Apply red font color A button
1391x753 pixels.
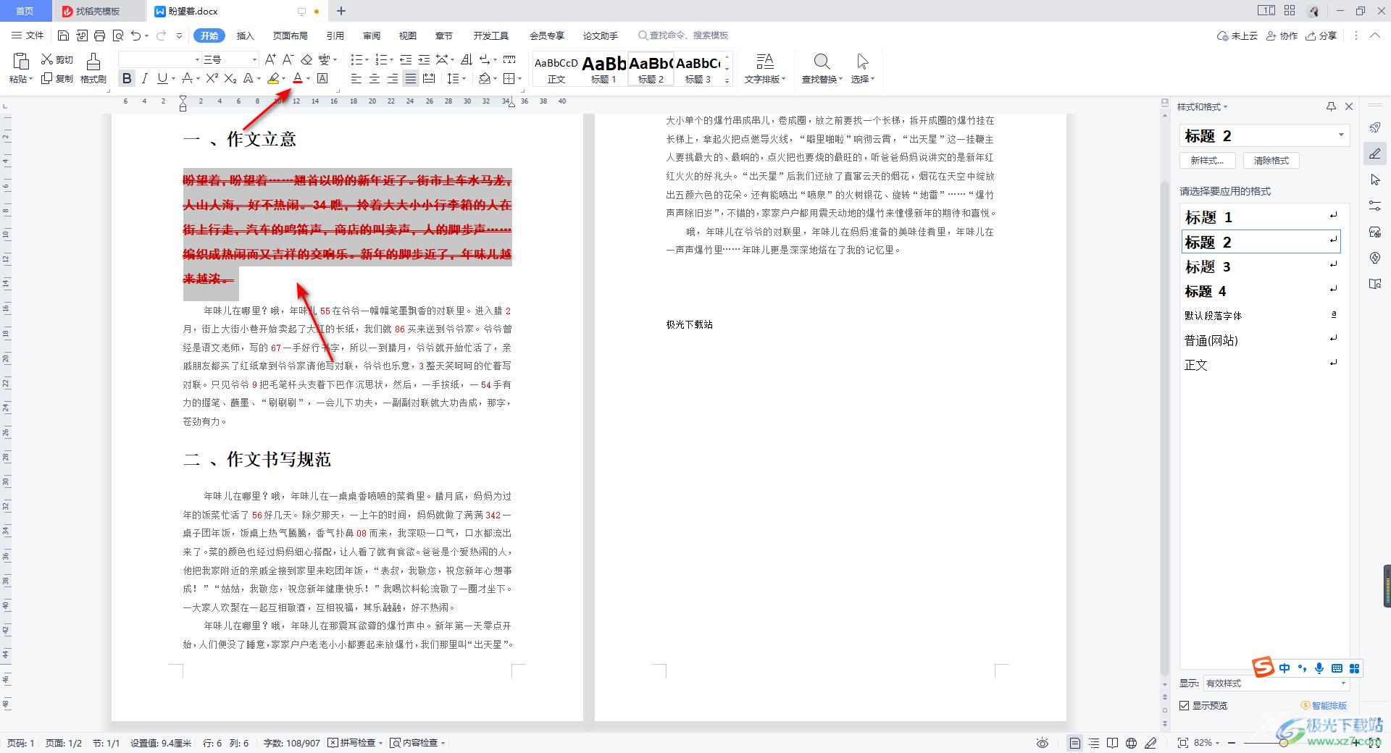click(x=297, y=78)
